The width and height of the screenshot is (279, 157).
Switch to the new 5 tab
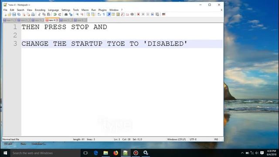(66, 20)
